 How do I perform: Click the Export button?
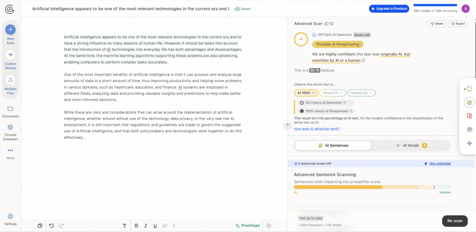458,24
